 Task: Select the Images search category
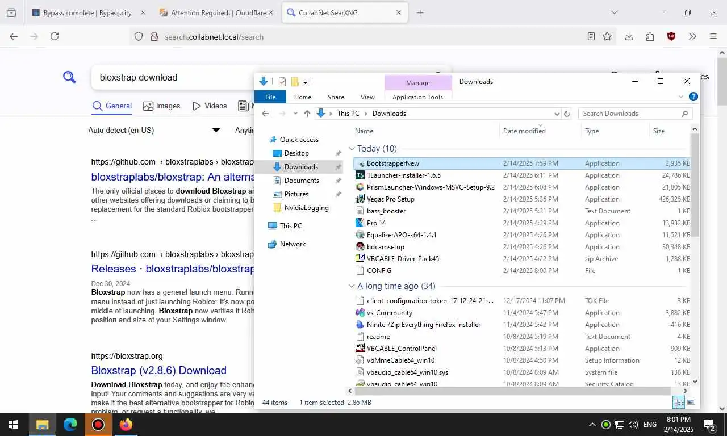coord(161,106)
